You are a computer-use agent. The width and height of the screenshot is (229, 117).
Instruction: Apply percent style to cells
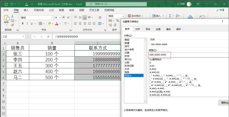point(118,20)
